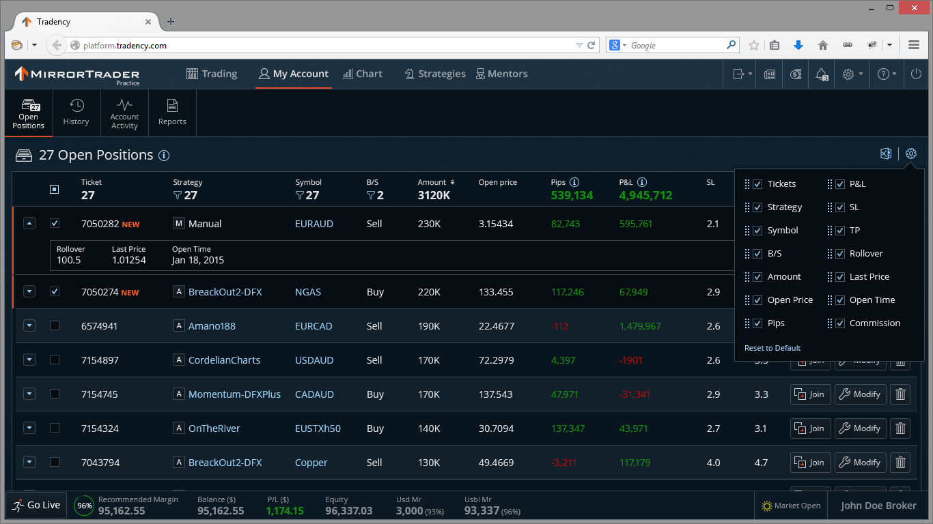
Task: Switch to Account Activity sub-tab
Action: click(x=124, y=113)
